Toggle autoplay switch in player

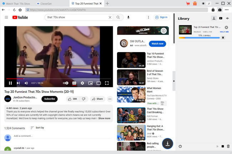(66, 83)
